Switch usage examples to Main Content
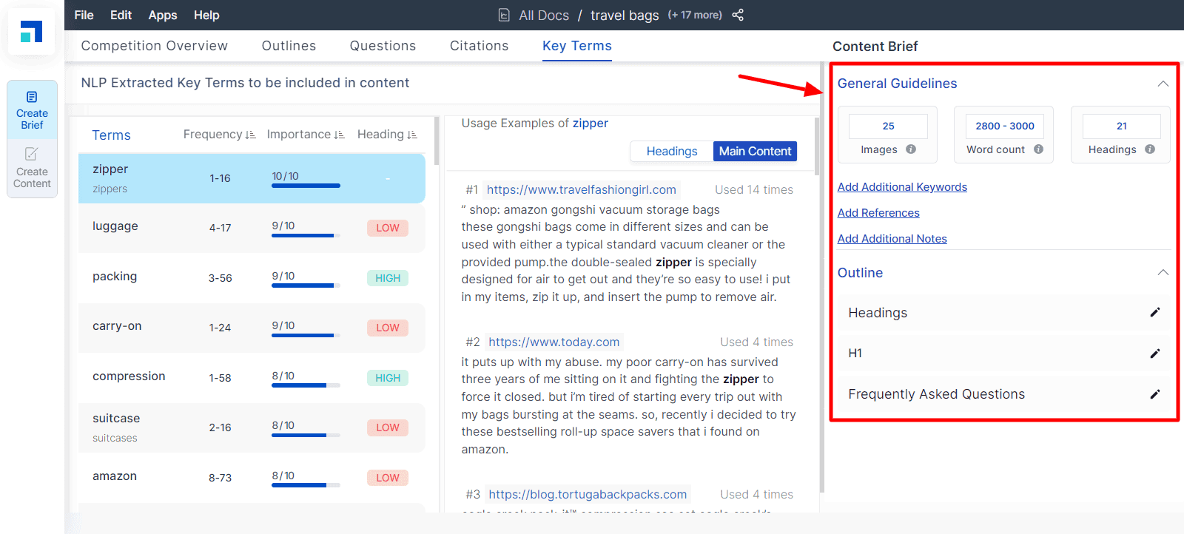 point(755,151)
